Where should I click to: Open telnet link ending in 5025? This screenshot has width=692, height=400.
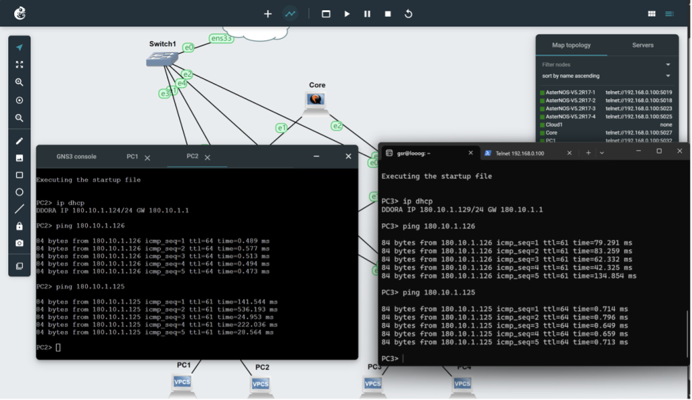[x=639, y=117]
